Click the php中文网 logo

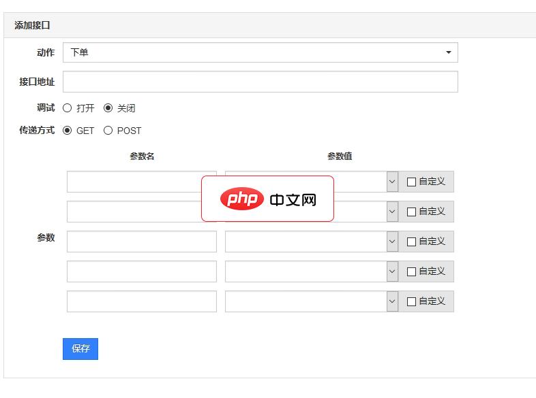267,199
